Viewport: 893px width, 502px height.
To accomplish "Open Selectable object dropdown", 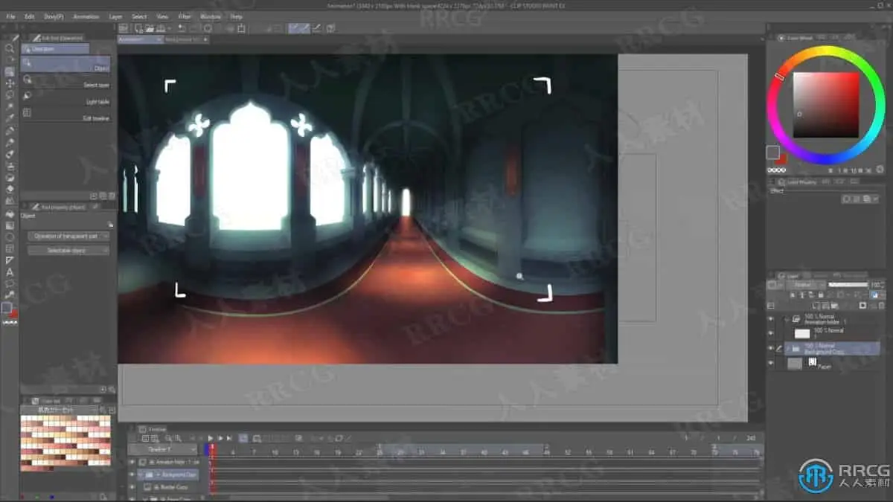I will tap(68, 251).
